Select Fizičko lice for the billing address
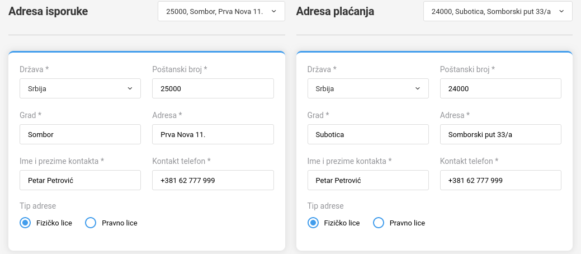This screenshot has width=581, height=254. [313, 223]
